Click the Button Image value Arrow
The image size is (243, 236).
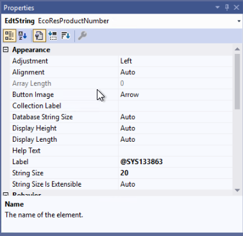(x=175, y=94)
